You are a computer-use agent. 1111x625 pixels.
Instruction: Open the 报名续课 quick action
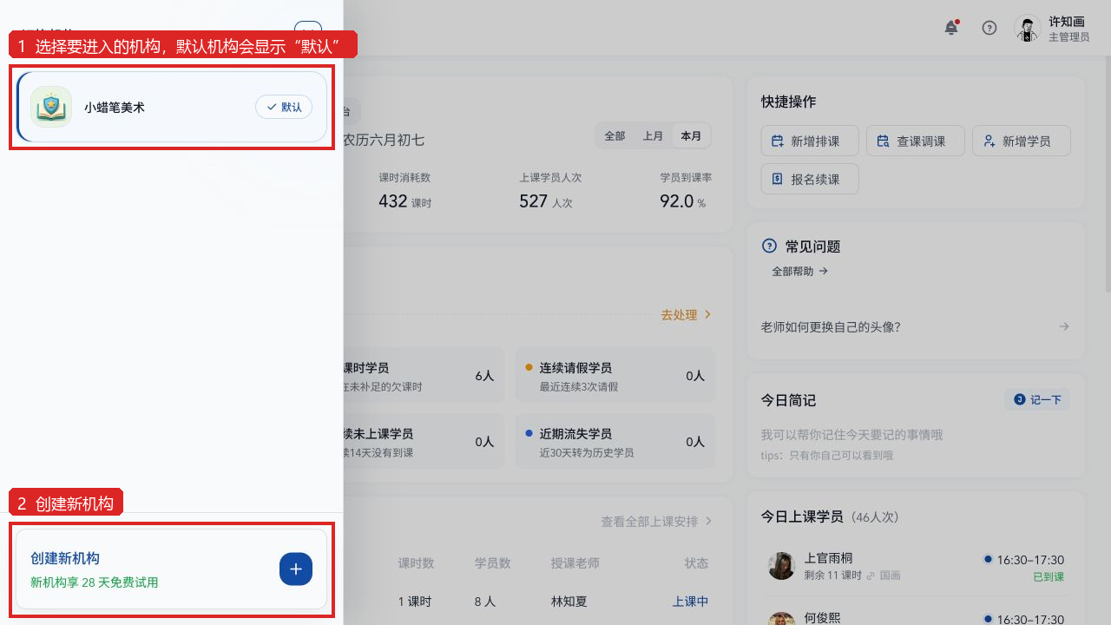810,179
